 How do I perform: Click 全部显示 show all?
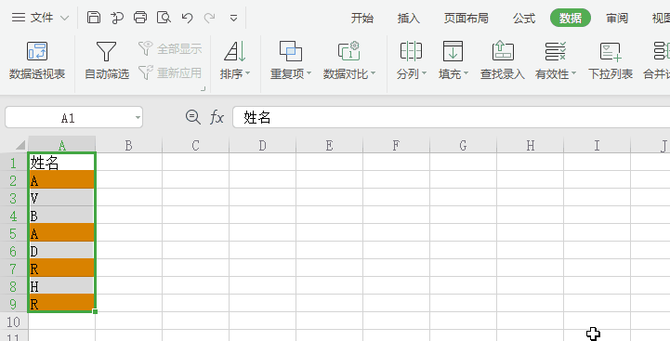[x=170, y=48]
